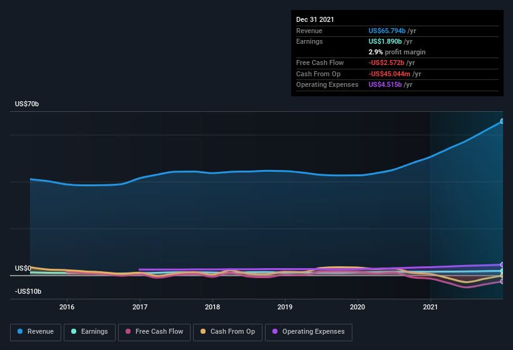Click the teal Earnings endpoint marker
This screenshot has height=350, width=513.
(502, 271)
